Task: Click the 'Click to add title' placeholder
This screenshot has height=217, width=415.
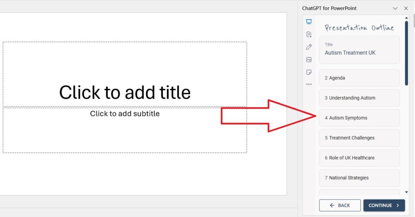Action: 125,74
